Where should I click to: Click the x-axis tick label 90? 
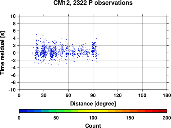pos(93,95)
